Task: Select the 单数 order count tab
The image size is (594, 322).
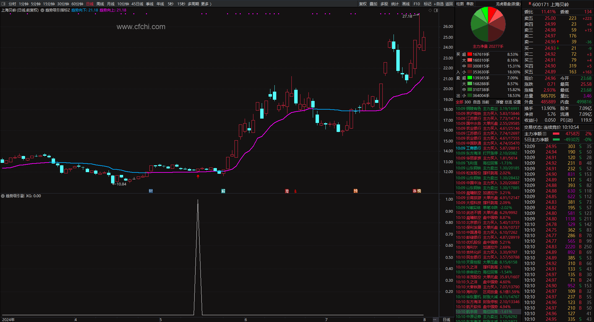Action: [x=470, y=4]
